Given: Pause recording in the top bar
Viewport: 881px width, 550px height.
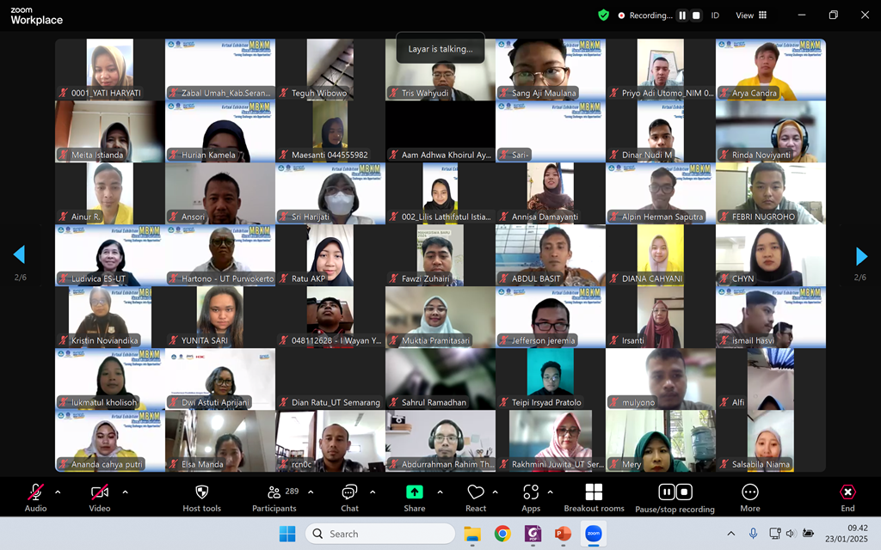Looking at the screenshot, I should pos(682,15).
